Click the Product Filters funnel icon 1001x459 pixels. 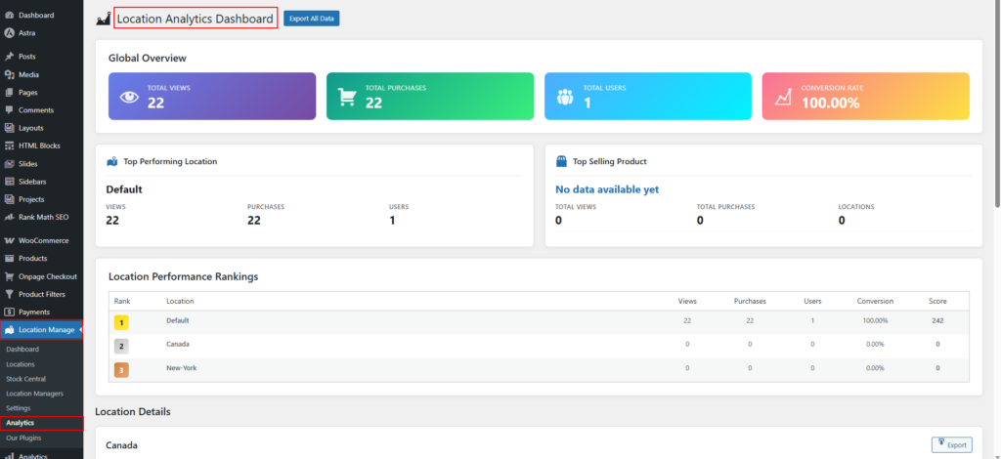click(x=9, y=294)
